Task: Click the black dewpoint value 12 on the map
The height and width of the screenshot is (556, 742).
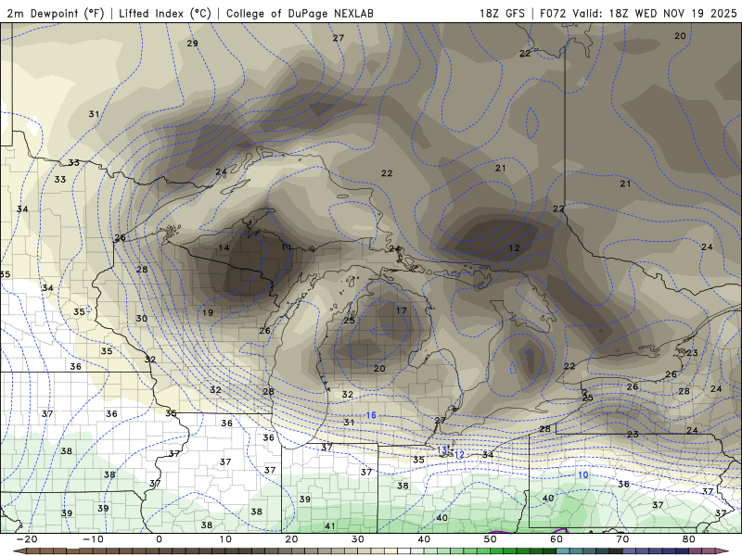Action: 515,248
